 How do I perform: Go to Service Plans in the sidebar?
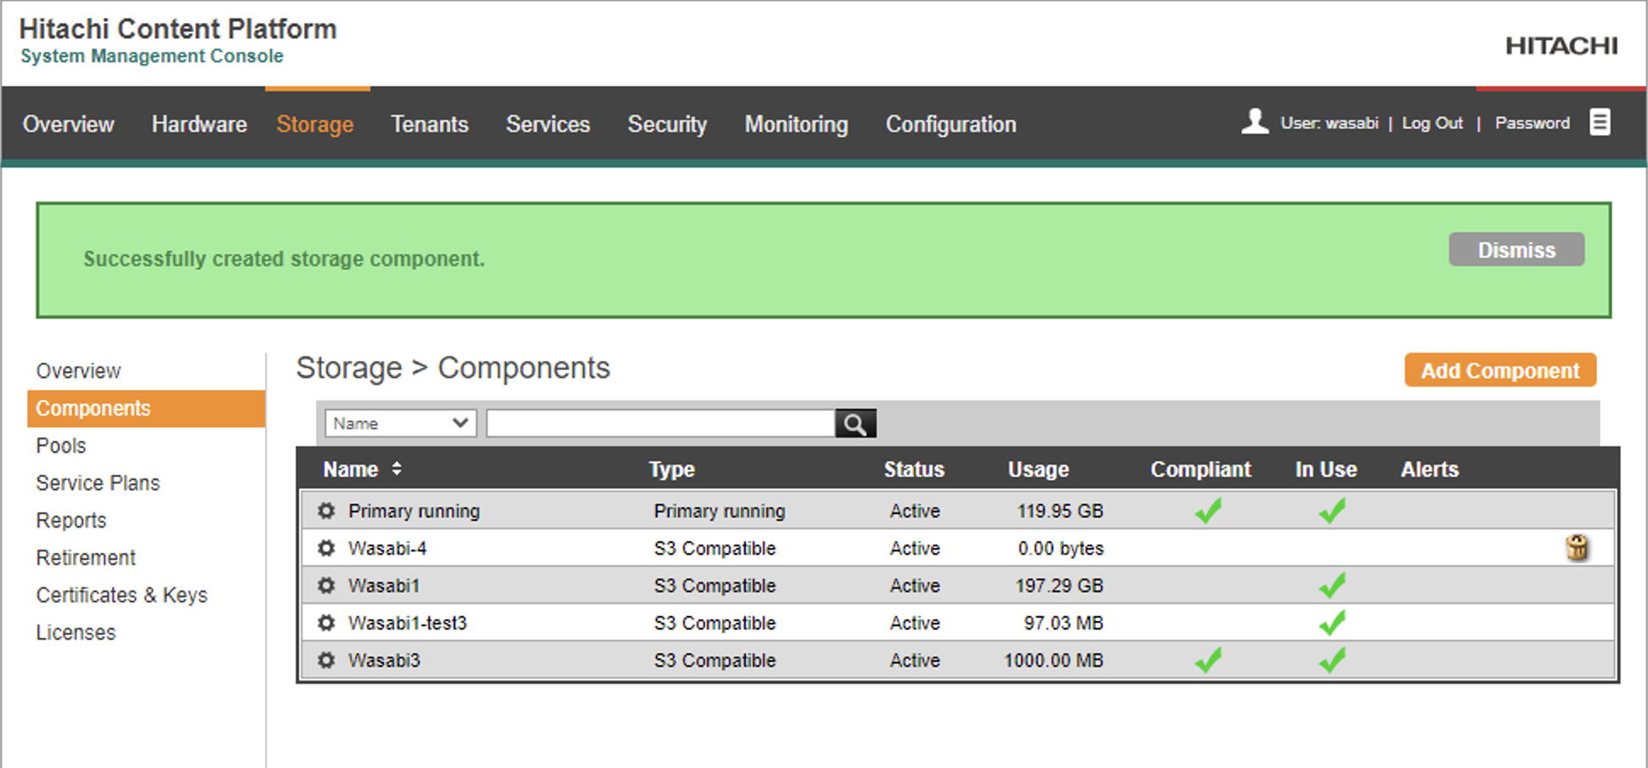coord(98,483)
